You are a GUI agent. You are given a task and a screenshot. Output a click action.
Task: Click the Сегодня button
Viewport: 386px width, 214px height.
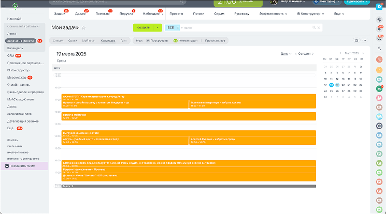tap(304, 54)
